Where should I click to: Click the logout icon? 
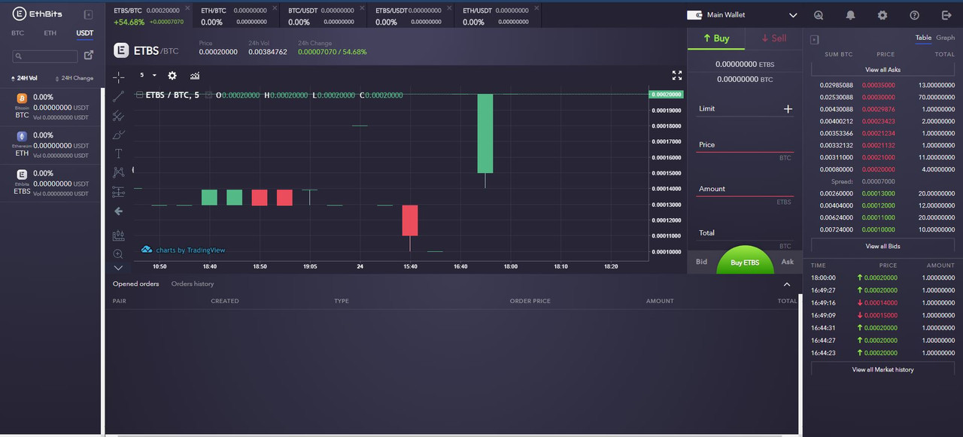coord(946,15)
